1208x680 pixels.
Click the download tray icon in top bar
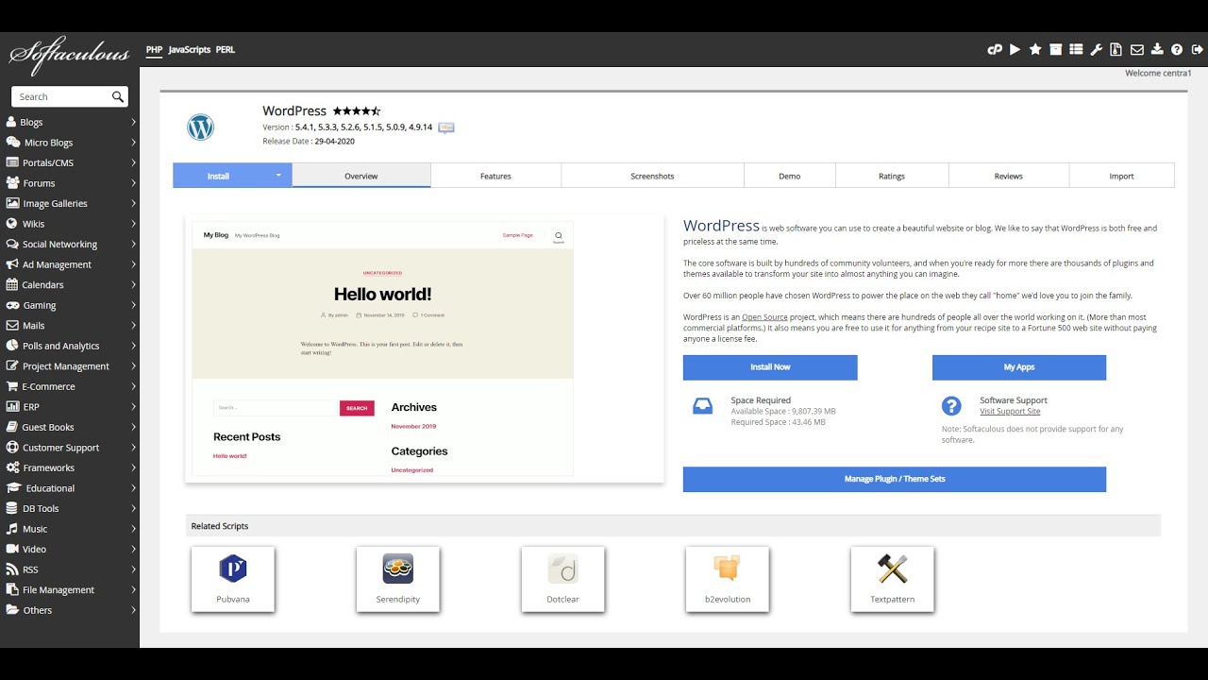(x=1157, y=50)
